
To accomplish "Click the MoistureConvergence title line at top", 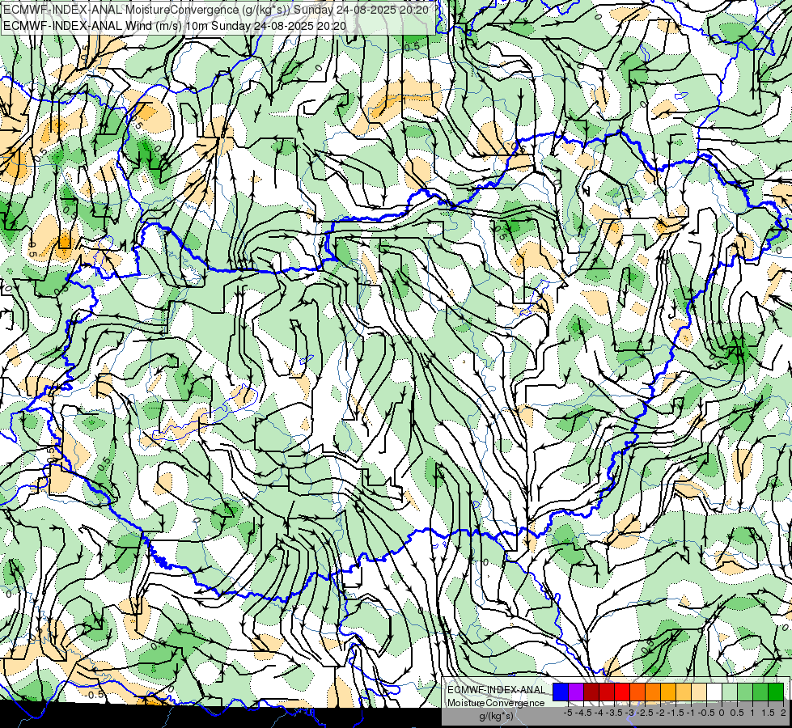I will (216, 10).
